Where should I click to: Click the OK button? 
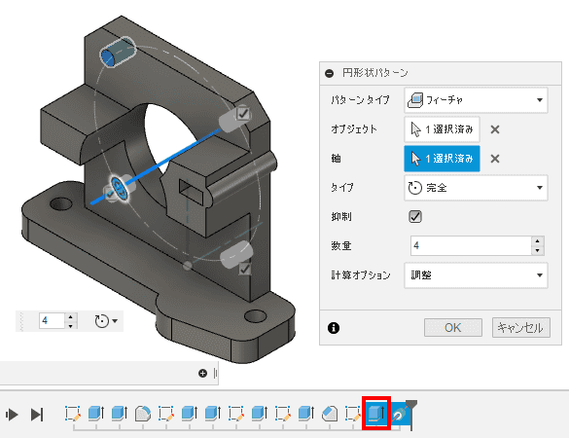click(x=453, y=328)
